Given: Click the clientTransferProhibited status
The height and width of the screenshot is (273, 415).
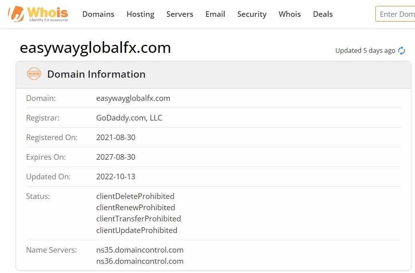Looking at the screenshot, I should pyautogui.click(x=138, y=219).
